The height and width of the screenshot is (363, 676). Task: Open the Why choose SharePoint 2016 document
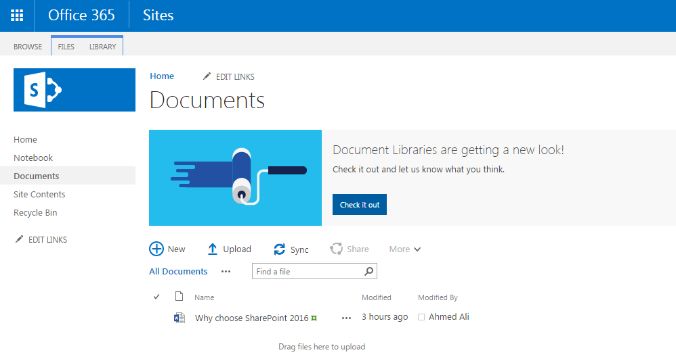(x=252, y=318)
